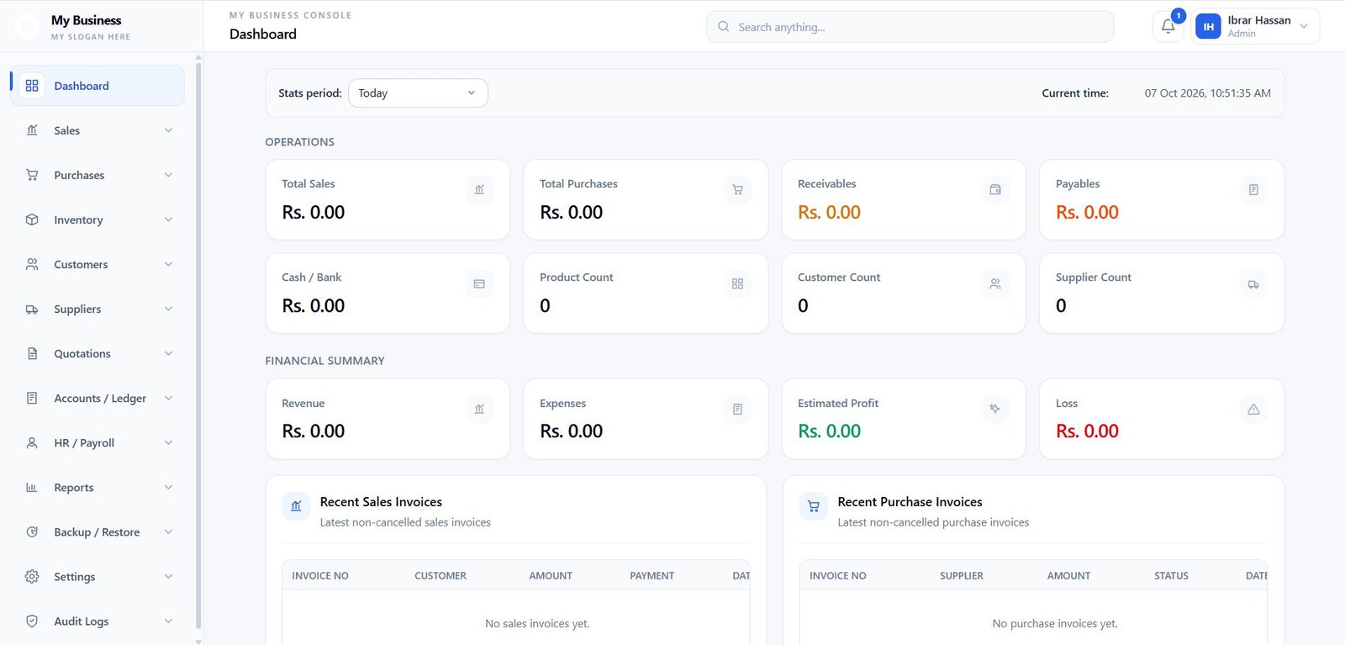
Task: Click the Total Purchases cart icon
Action: [x=737, y=190]
